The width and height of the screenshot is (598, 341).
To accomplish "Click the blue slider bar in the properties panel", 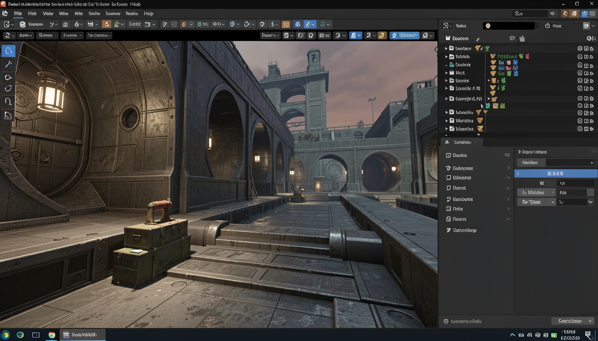I will click(555, 174).
